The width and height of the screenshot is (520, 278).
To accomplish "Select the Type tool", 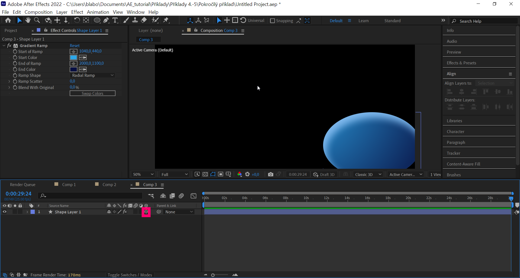I will click(x=115, y=20).
